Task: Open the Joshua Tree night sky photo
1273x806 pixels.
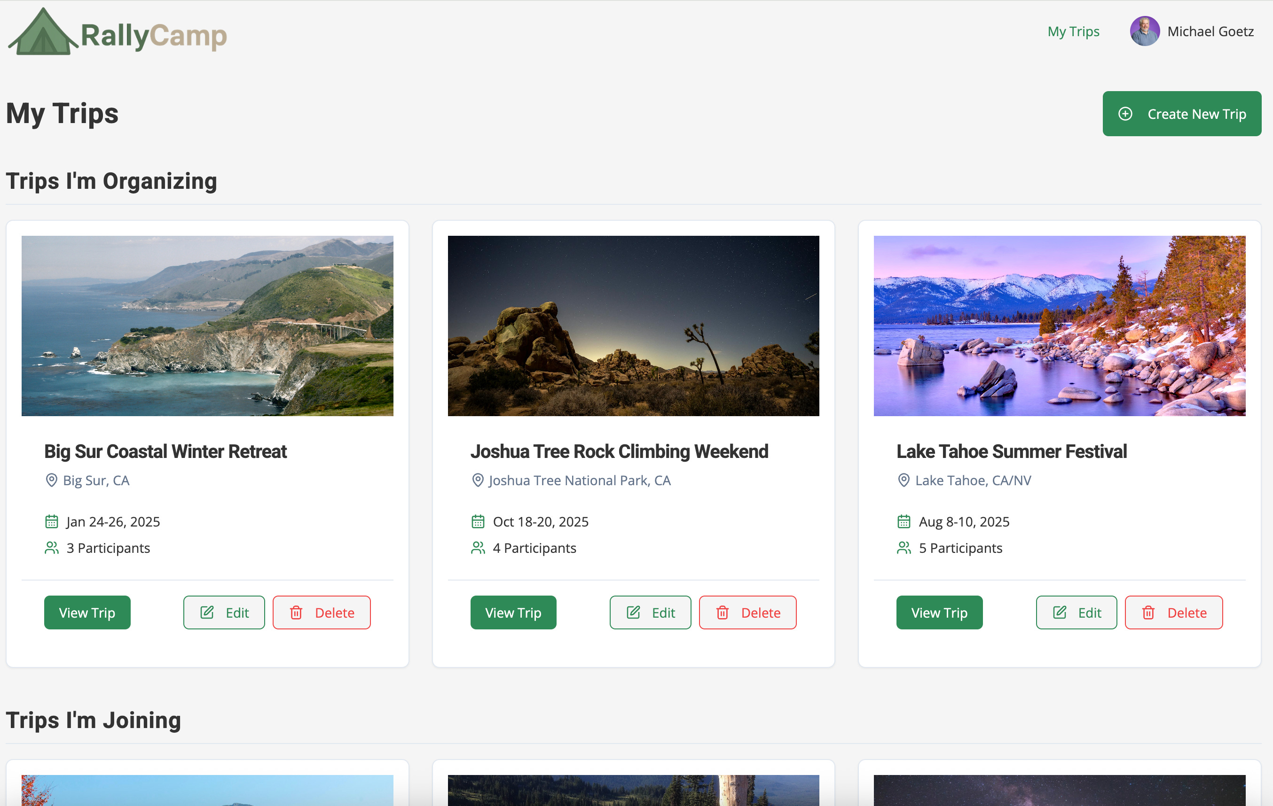Action: [x=633, y=326]
